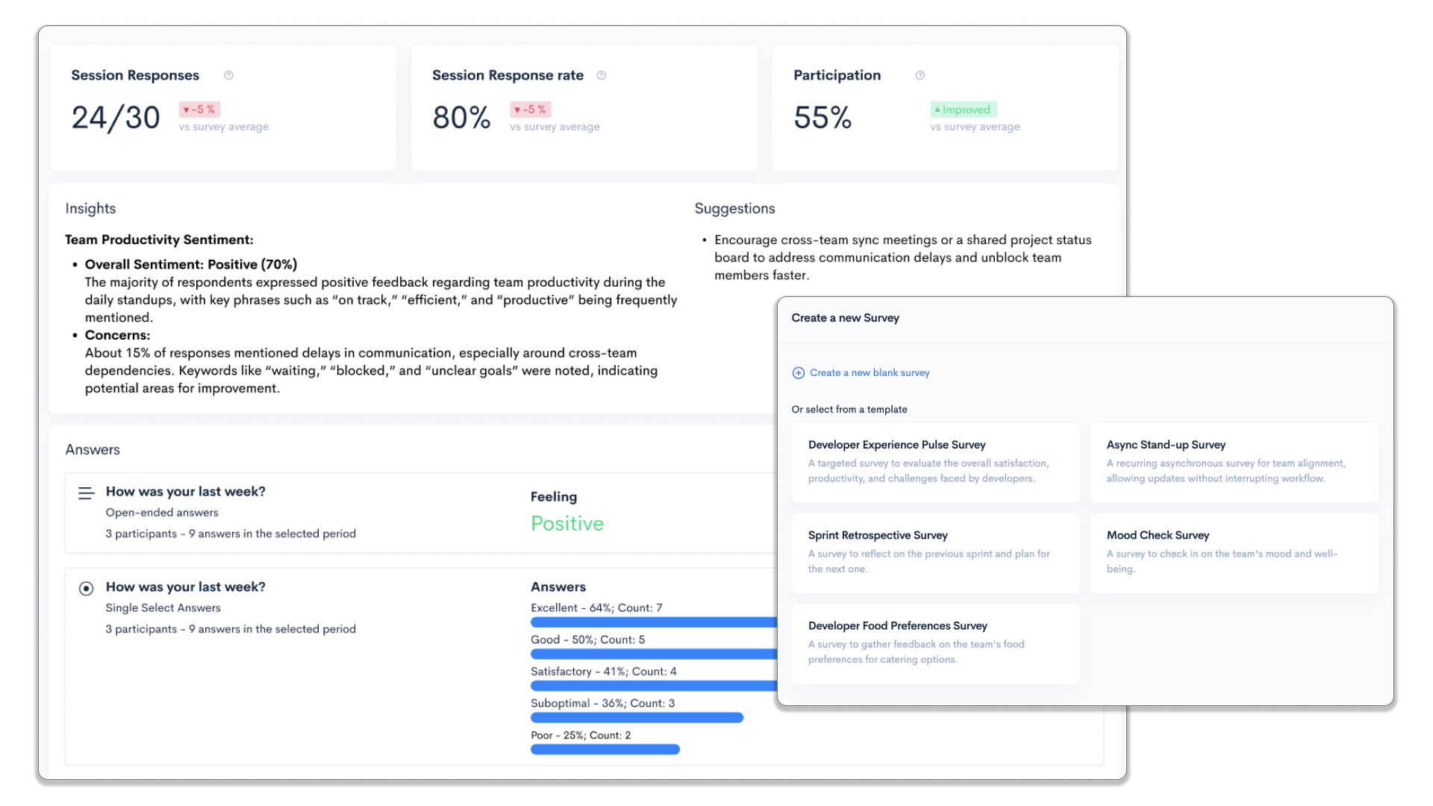Open the open-ended How was your last week question
Image resolution: width=1433 pixels, height=806 pixels.
185,492
